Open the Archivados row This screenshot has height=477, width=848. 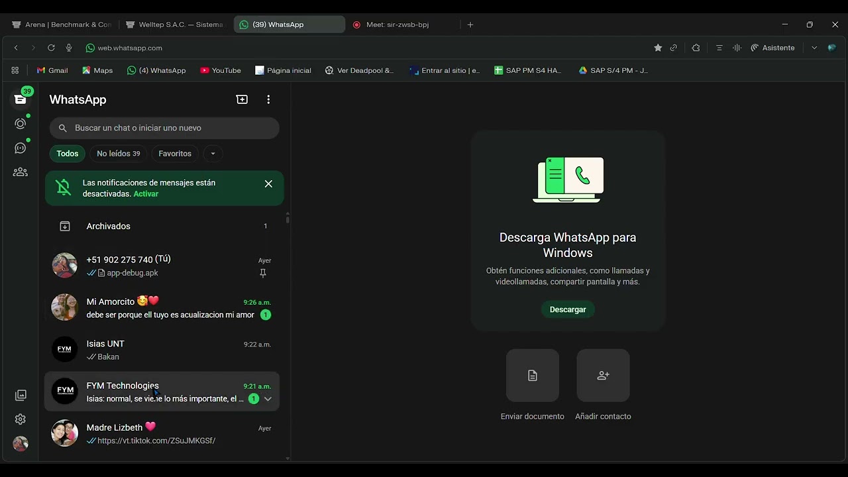(162, 226)
